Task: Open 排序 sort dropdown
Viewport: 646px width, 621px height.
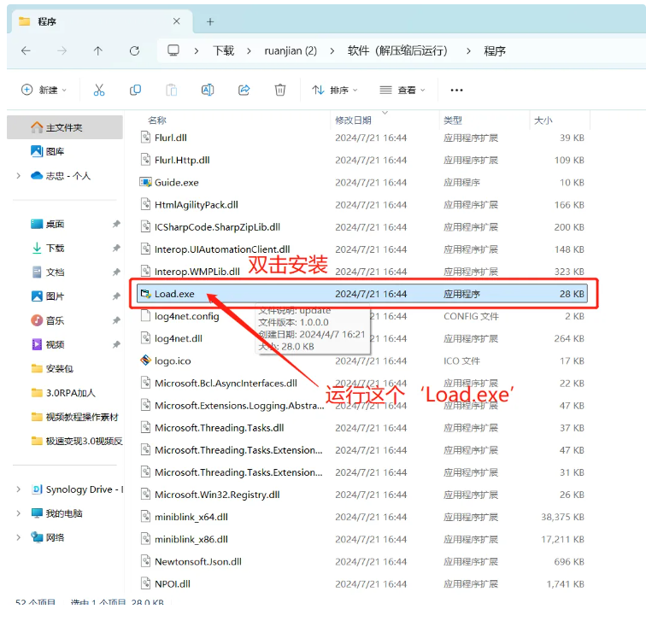Action: [x=335, y=90]
